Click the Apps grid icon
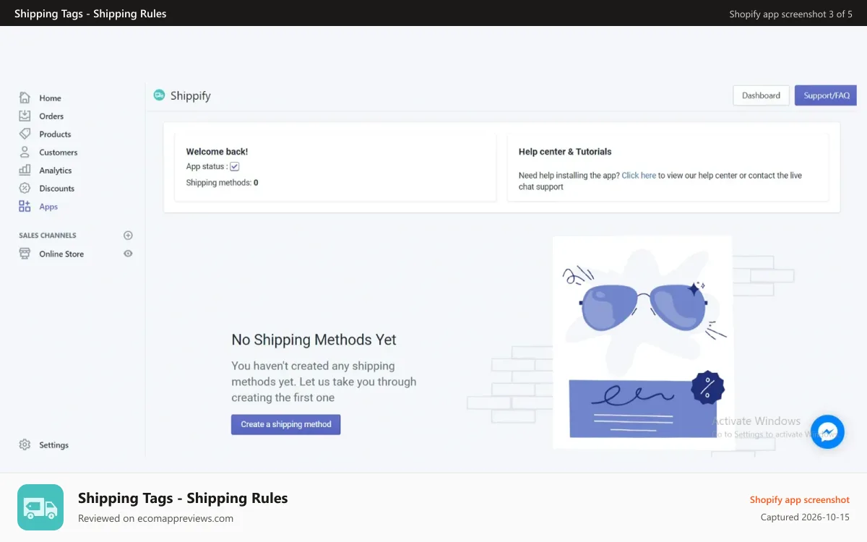 click(x=25, y=206)
